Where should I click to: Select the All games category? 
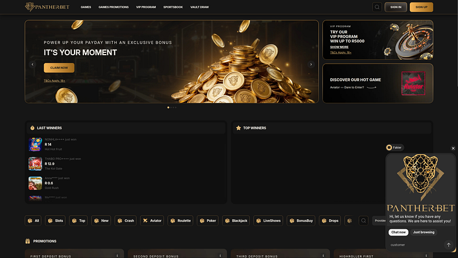coord(33,220)
